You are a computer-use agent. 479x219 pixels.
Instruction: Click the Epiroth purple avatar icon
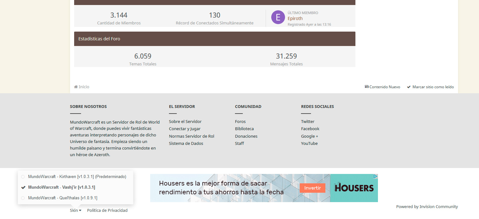pyautogui.click(x=278, y=17)
